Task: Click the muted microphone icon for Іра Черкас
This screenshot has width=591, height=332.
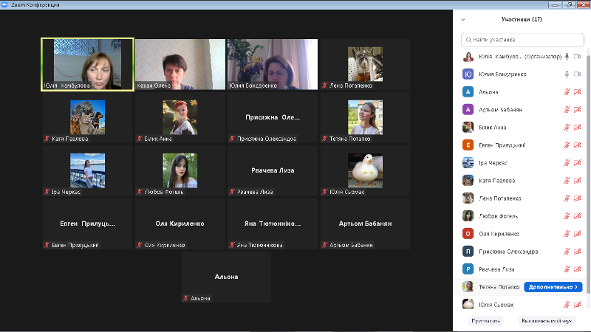Action: pyautogui.click(x=567, y=162)
